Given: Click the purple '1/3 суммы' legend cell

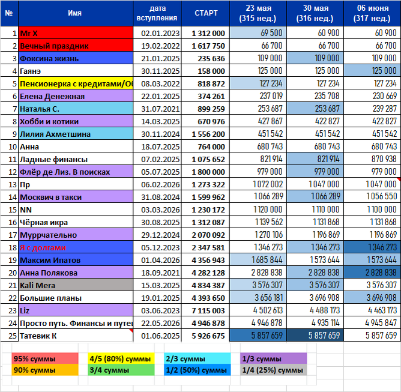Looking at the screenshot, I should (x=273, y=358).
